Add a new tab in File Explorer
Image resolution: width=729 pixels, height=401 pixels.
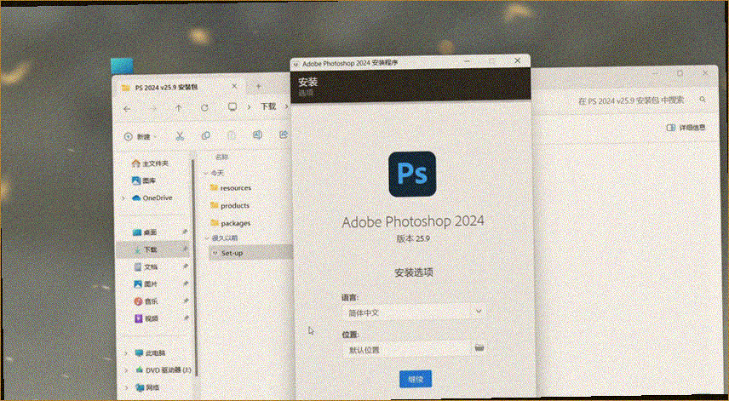pos(259,86)
